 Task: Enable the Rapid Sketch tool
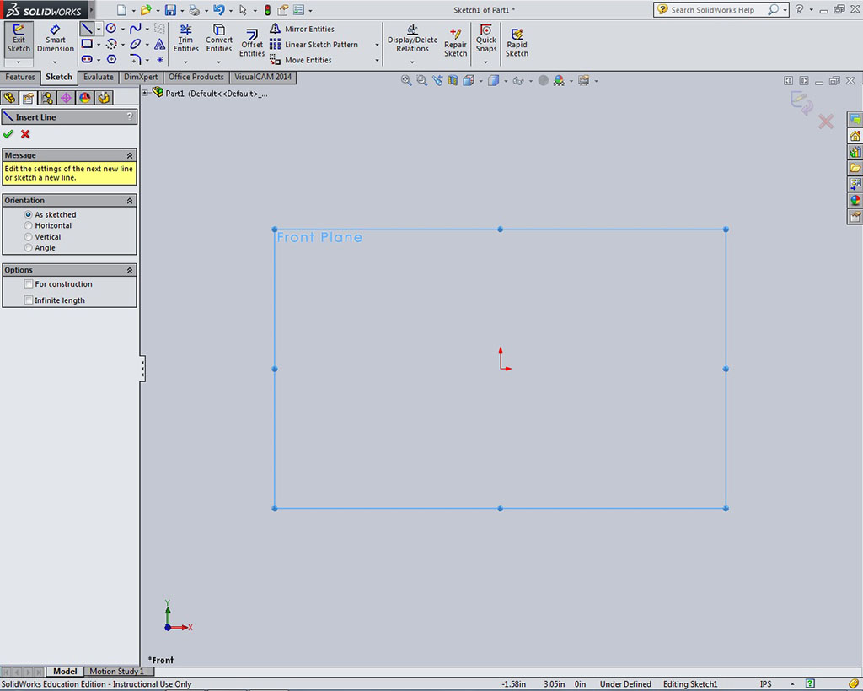coord(517,44)
